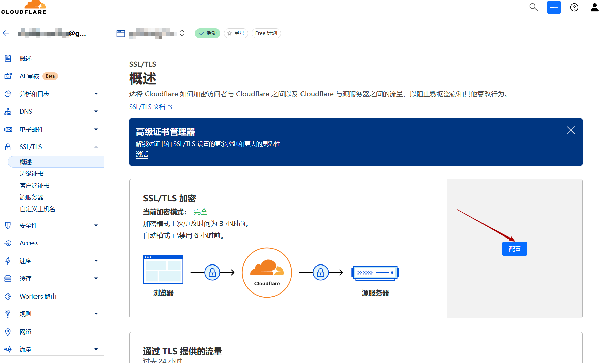601x363 pixels.
Task: Open the user account profile icon
Action: pos(594,7)
